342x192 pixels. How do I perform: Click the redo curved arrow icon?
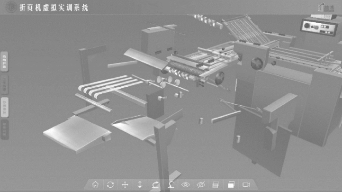coord(155,185)
